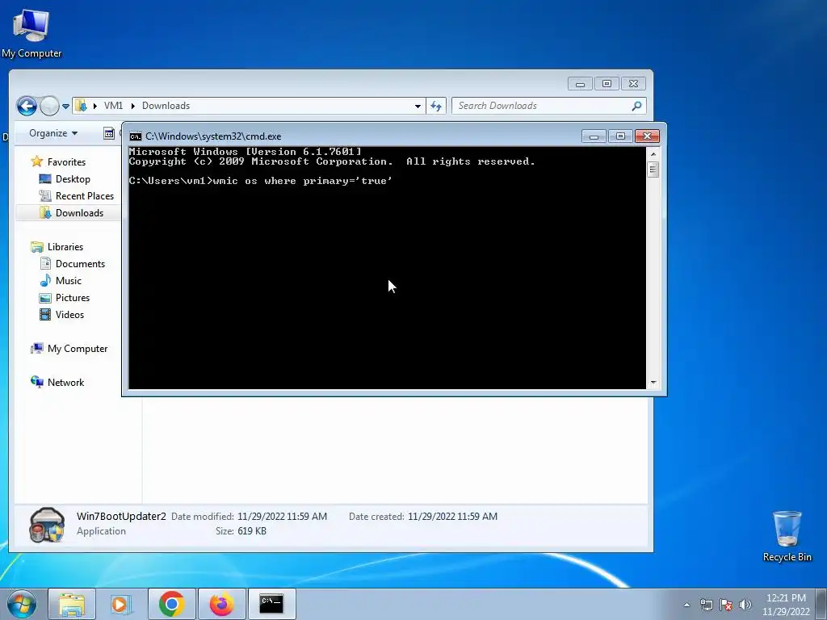Click the Network globe icon in sidebar
This screenshot has width=827, height=620.
coord(37,382)
